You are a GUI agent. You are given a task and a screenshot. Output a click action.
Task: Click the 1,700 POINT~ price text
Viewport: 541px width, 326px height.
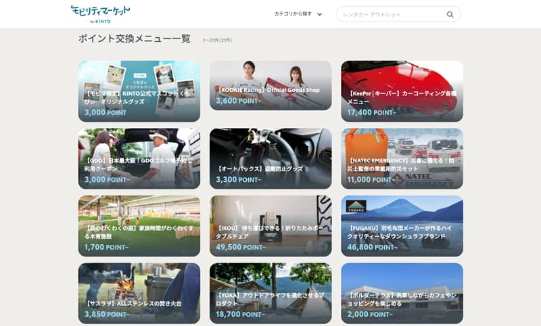(107, 248)
